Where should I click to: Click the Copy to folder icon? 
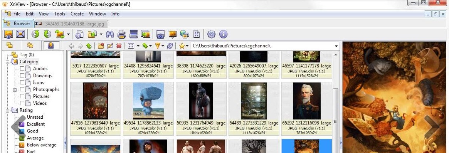point(92,34)
